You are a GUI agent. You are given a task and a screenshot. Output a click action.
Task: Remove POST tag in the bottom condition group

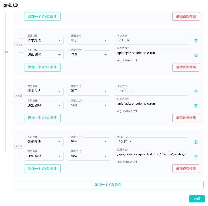click(130, 142)
